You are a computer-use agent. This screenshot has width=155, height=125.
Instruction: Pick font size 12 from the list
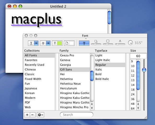point(133,75)
